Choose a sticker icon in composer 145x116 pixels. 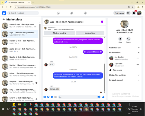(x=52, y=97)
